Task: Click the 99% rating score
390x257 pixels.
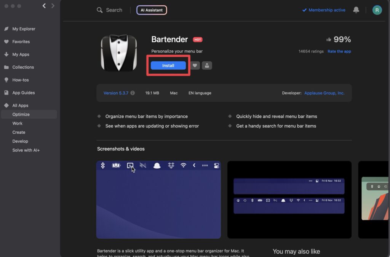Action: [342, 39]
